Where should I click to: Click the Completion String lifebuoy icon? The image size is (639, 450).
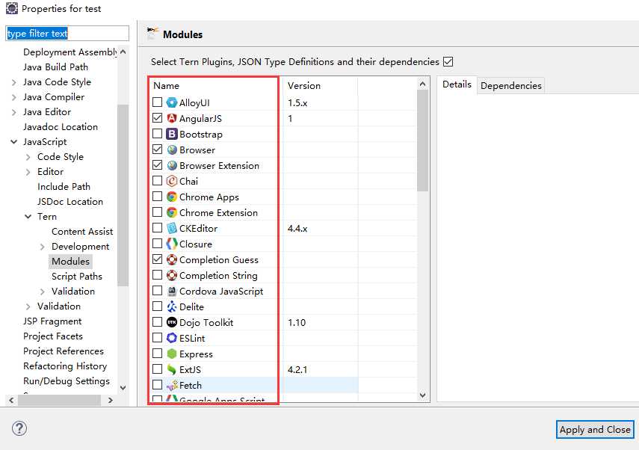tap(172, 275)
